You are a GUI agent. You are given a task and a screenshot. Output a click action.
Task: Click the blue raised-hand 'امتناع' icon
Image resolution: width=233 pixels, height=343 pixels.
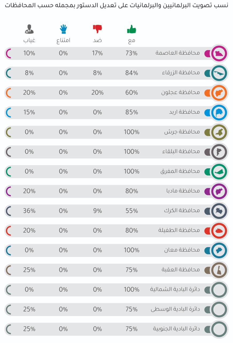63,29
